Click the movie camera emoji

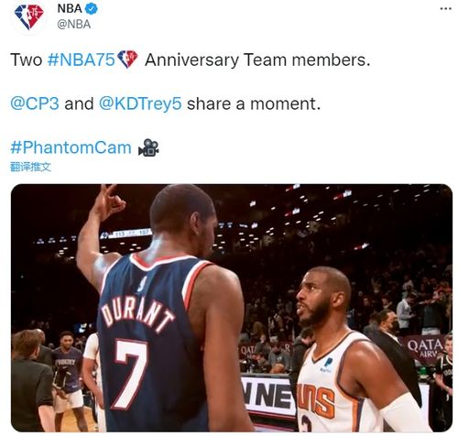pos(148,147)
